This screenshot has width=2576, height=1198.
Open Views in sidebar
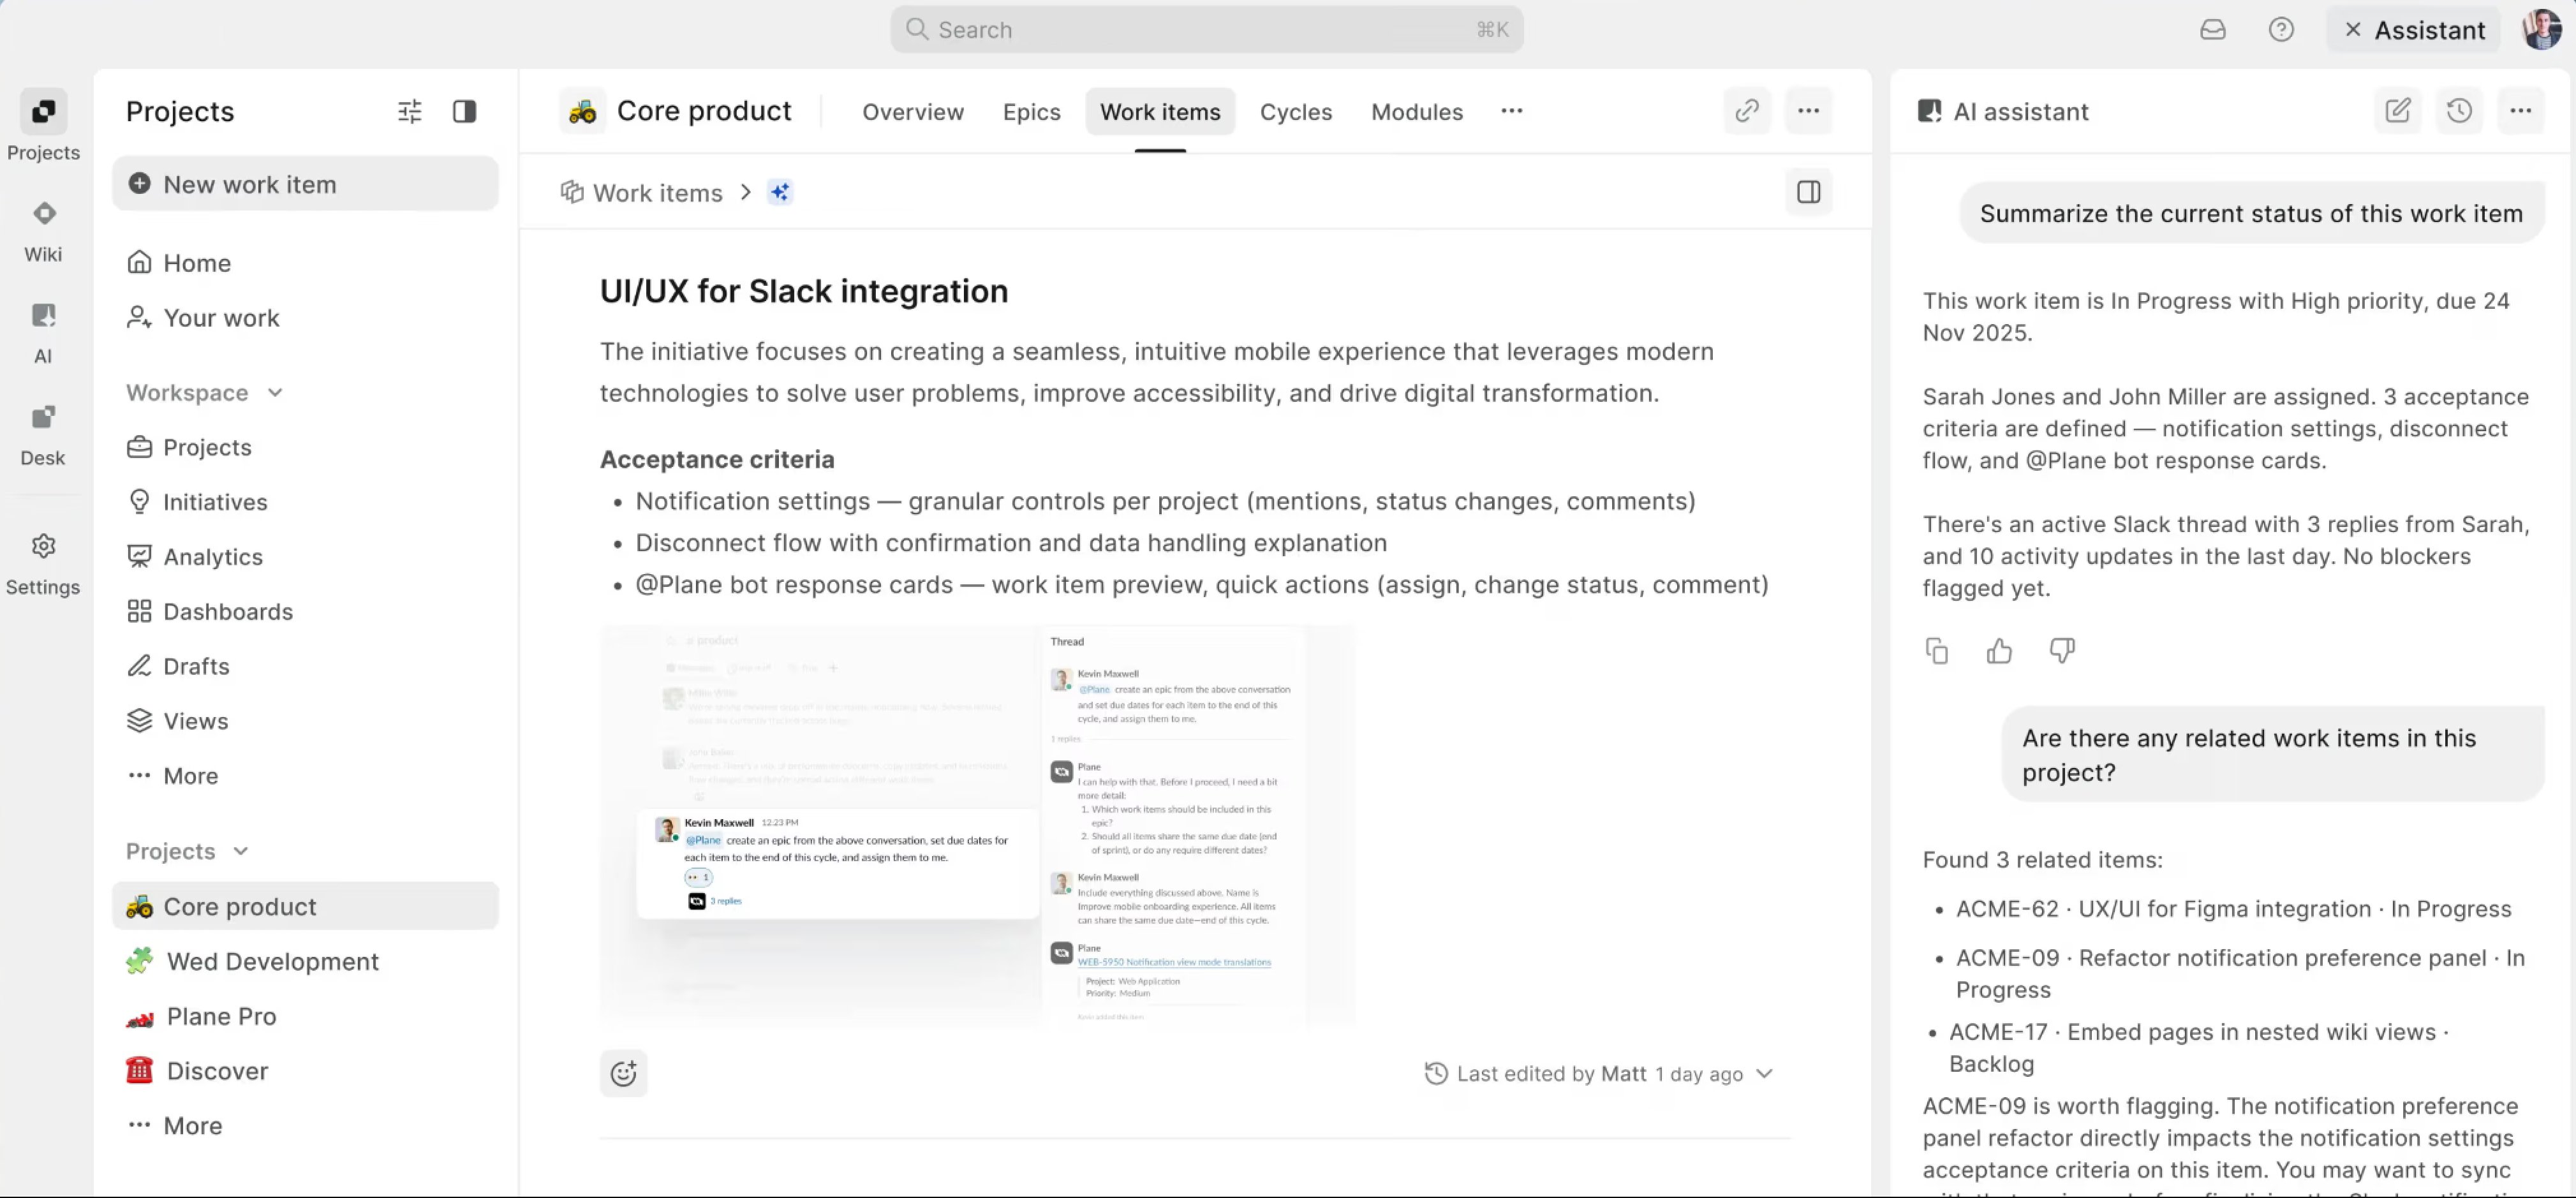click(305, 721)
